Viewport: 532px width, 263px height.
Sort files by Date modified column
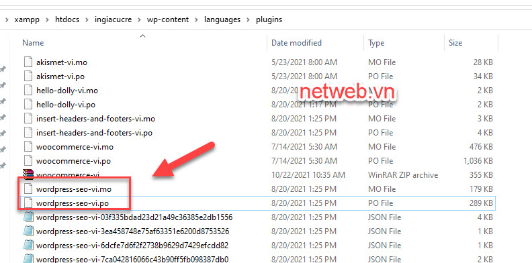(x=296, y=43)
